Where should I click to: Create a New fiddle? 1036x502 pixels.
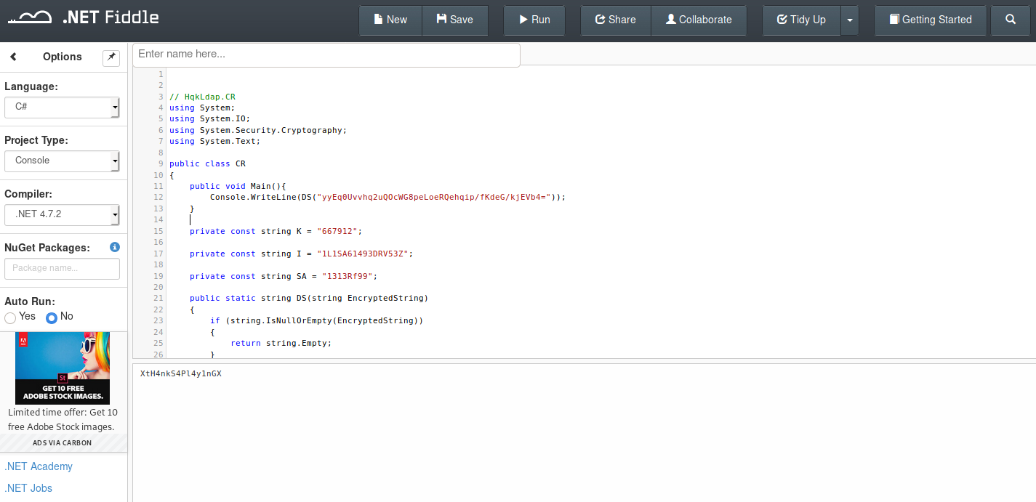pyautogui.click(x=390, y=20)
